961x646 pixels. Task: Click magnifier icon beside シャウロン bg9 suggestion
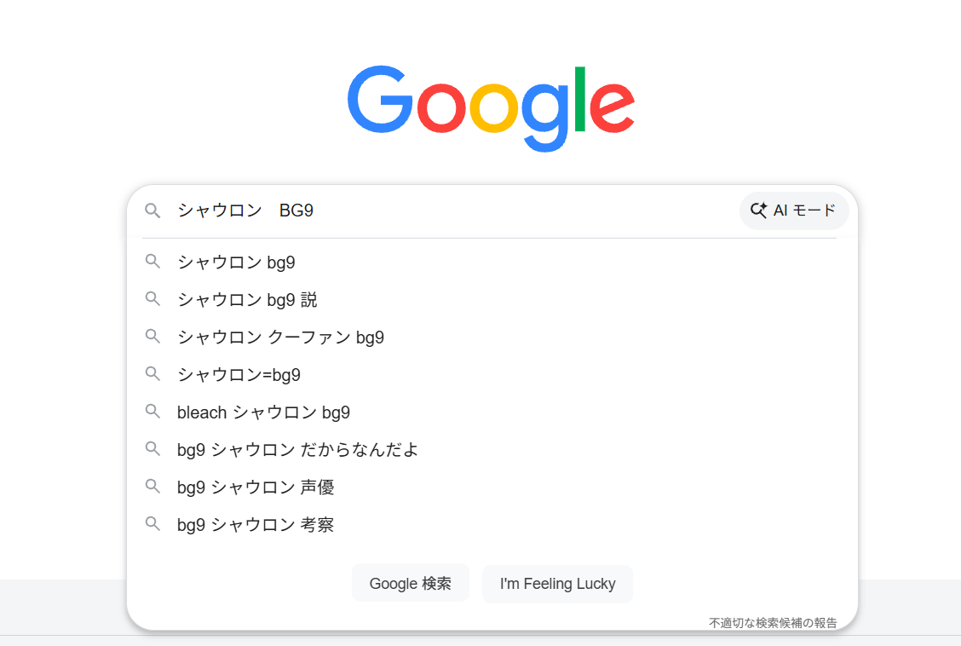[x=152, y=262]
